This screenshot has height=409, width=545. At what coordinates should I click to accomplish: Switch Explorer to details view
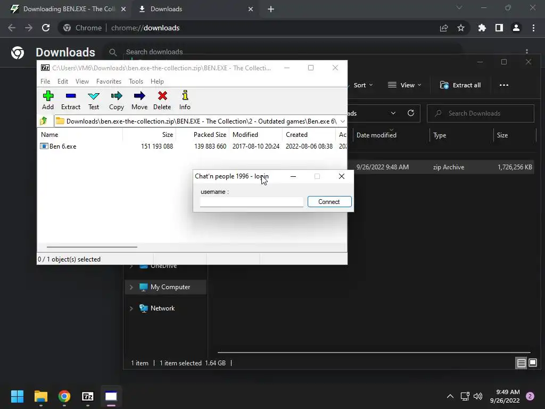pos(522,363)
